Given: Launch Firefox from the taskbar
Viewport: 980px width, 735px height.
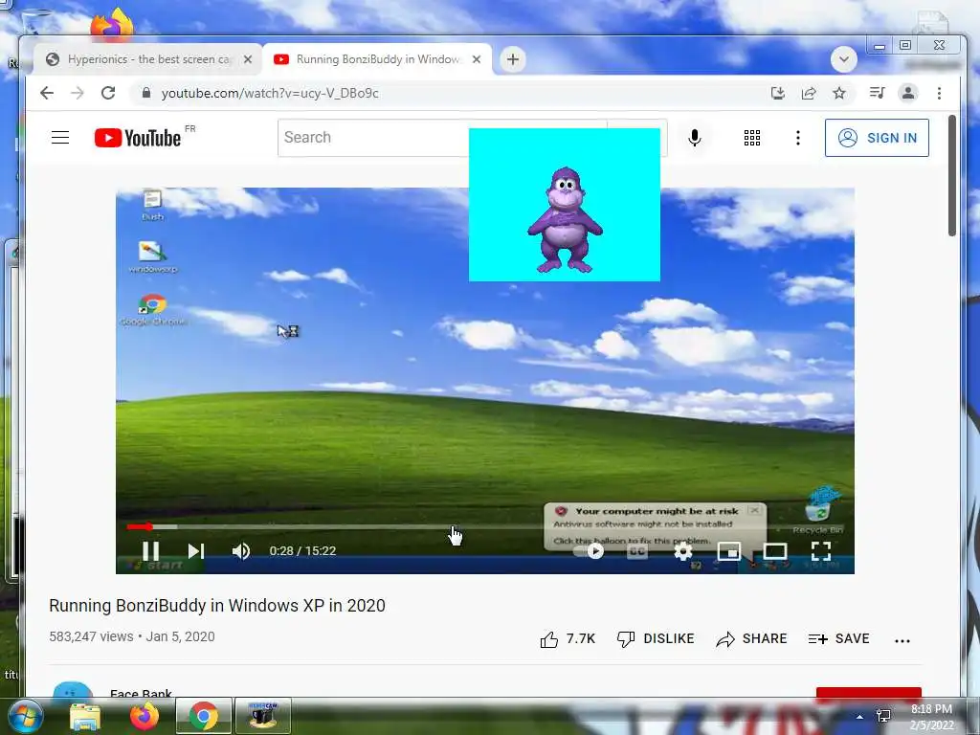Looking at the screenshot, I should click(144, 716).
